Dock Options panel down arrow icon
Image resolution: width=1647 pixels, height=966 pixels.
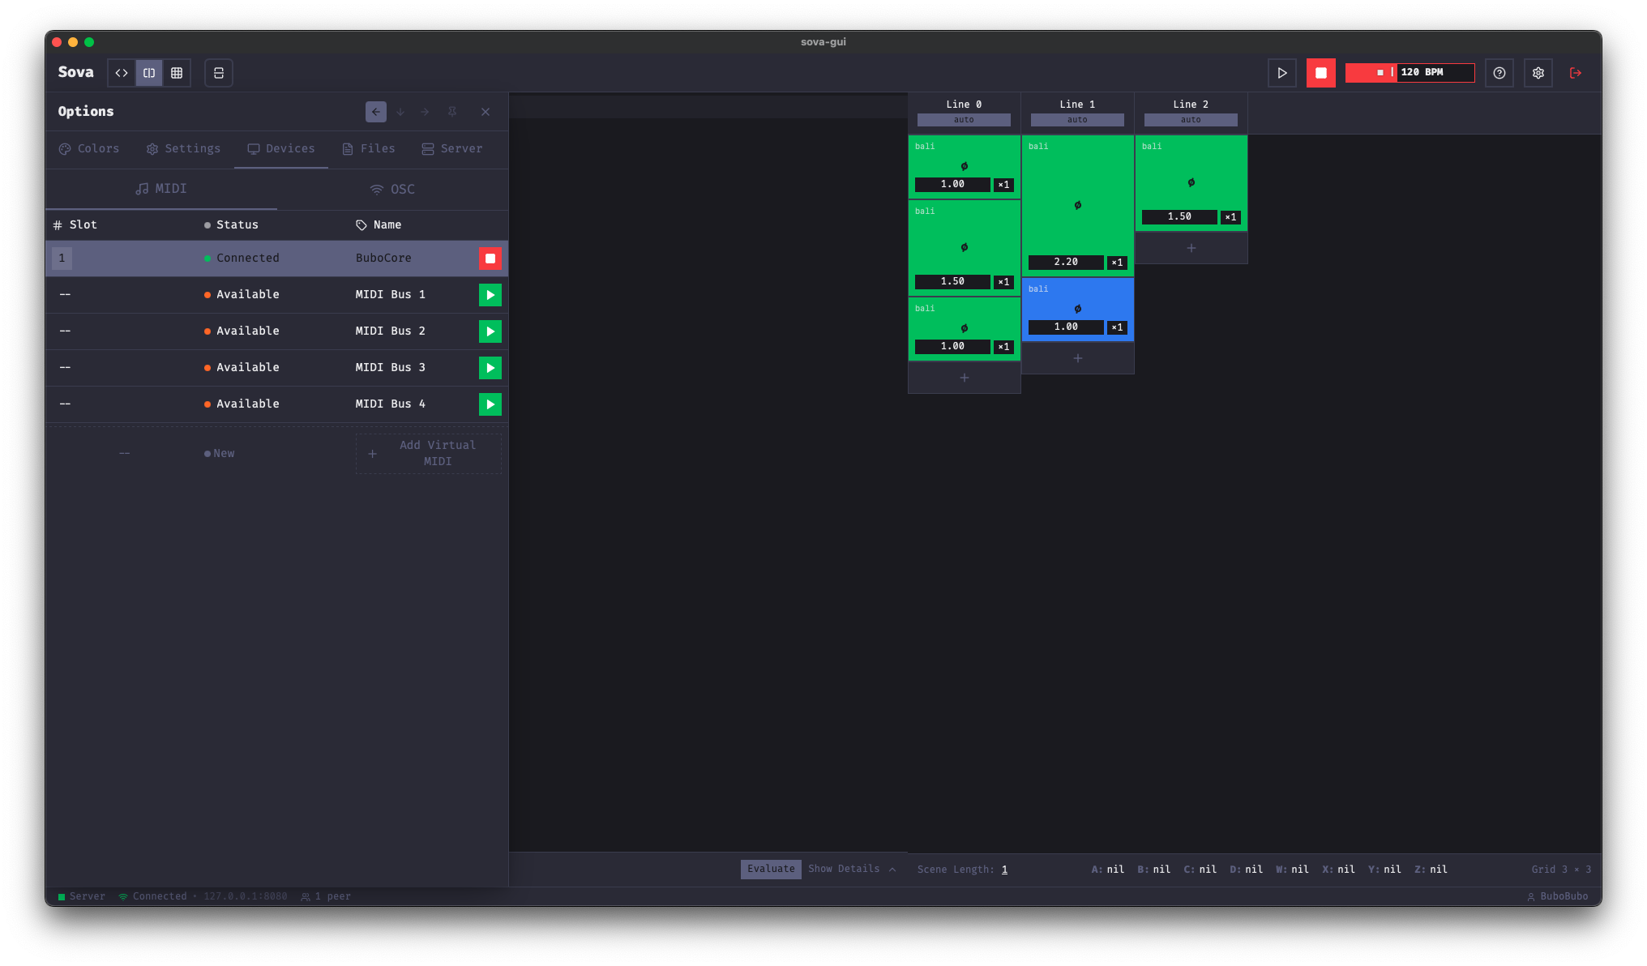[x=400, y=112]
